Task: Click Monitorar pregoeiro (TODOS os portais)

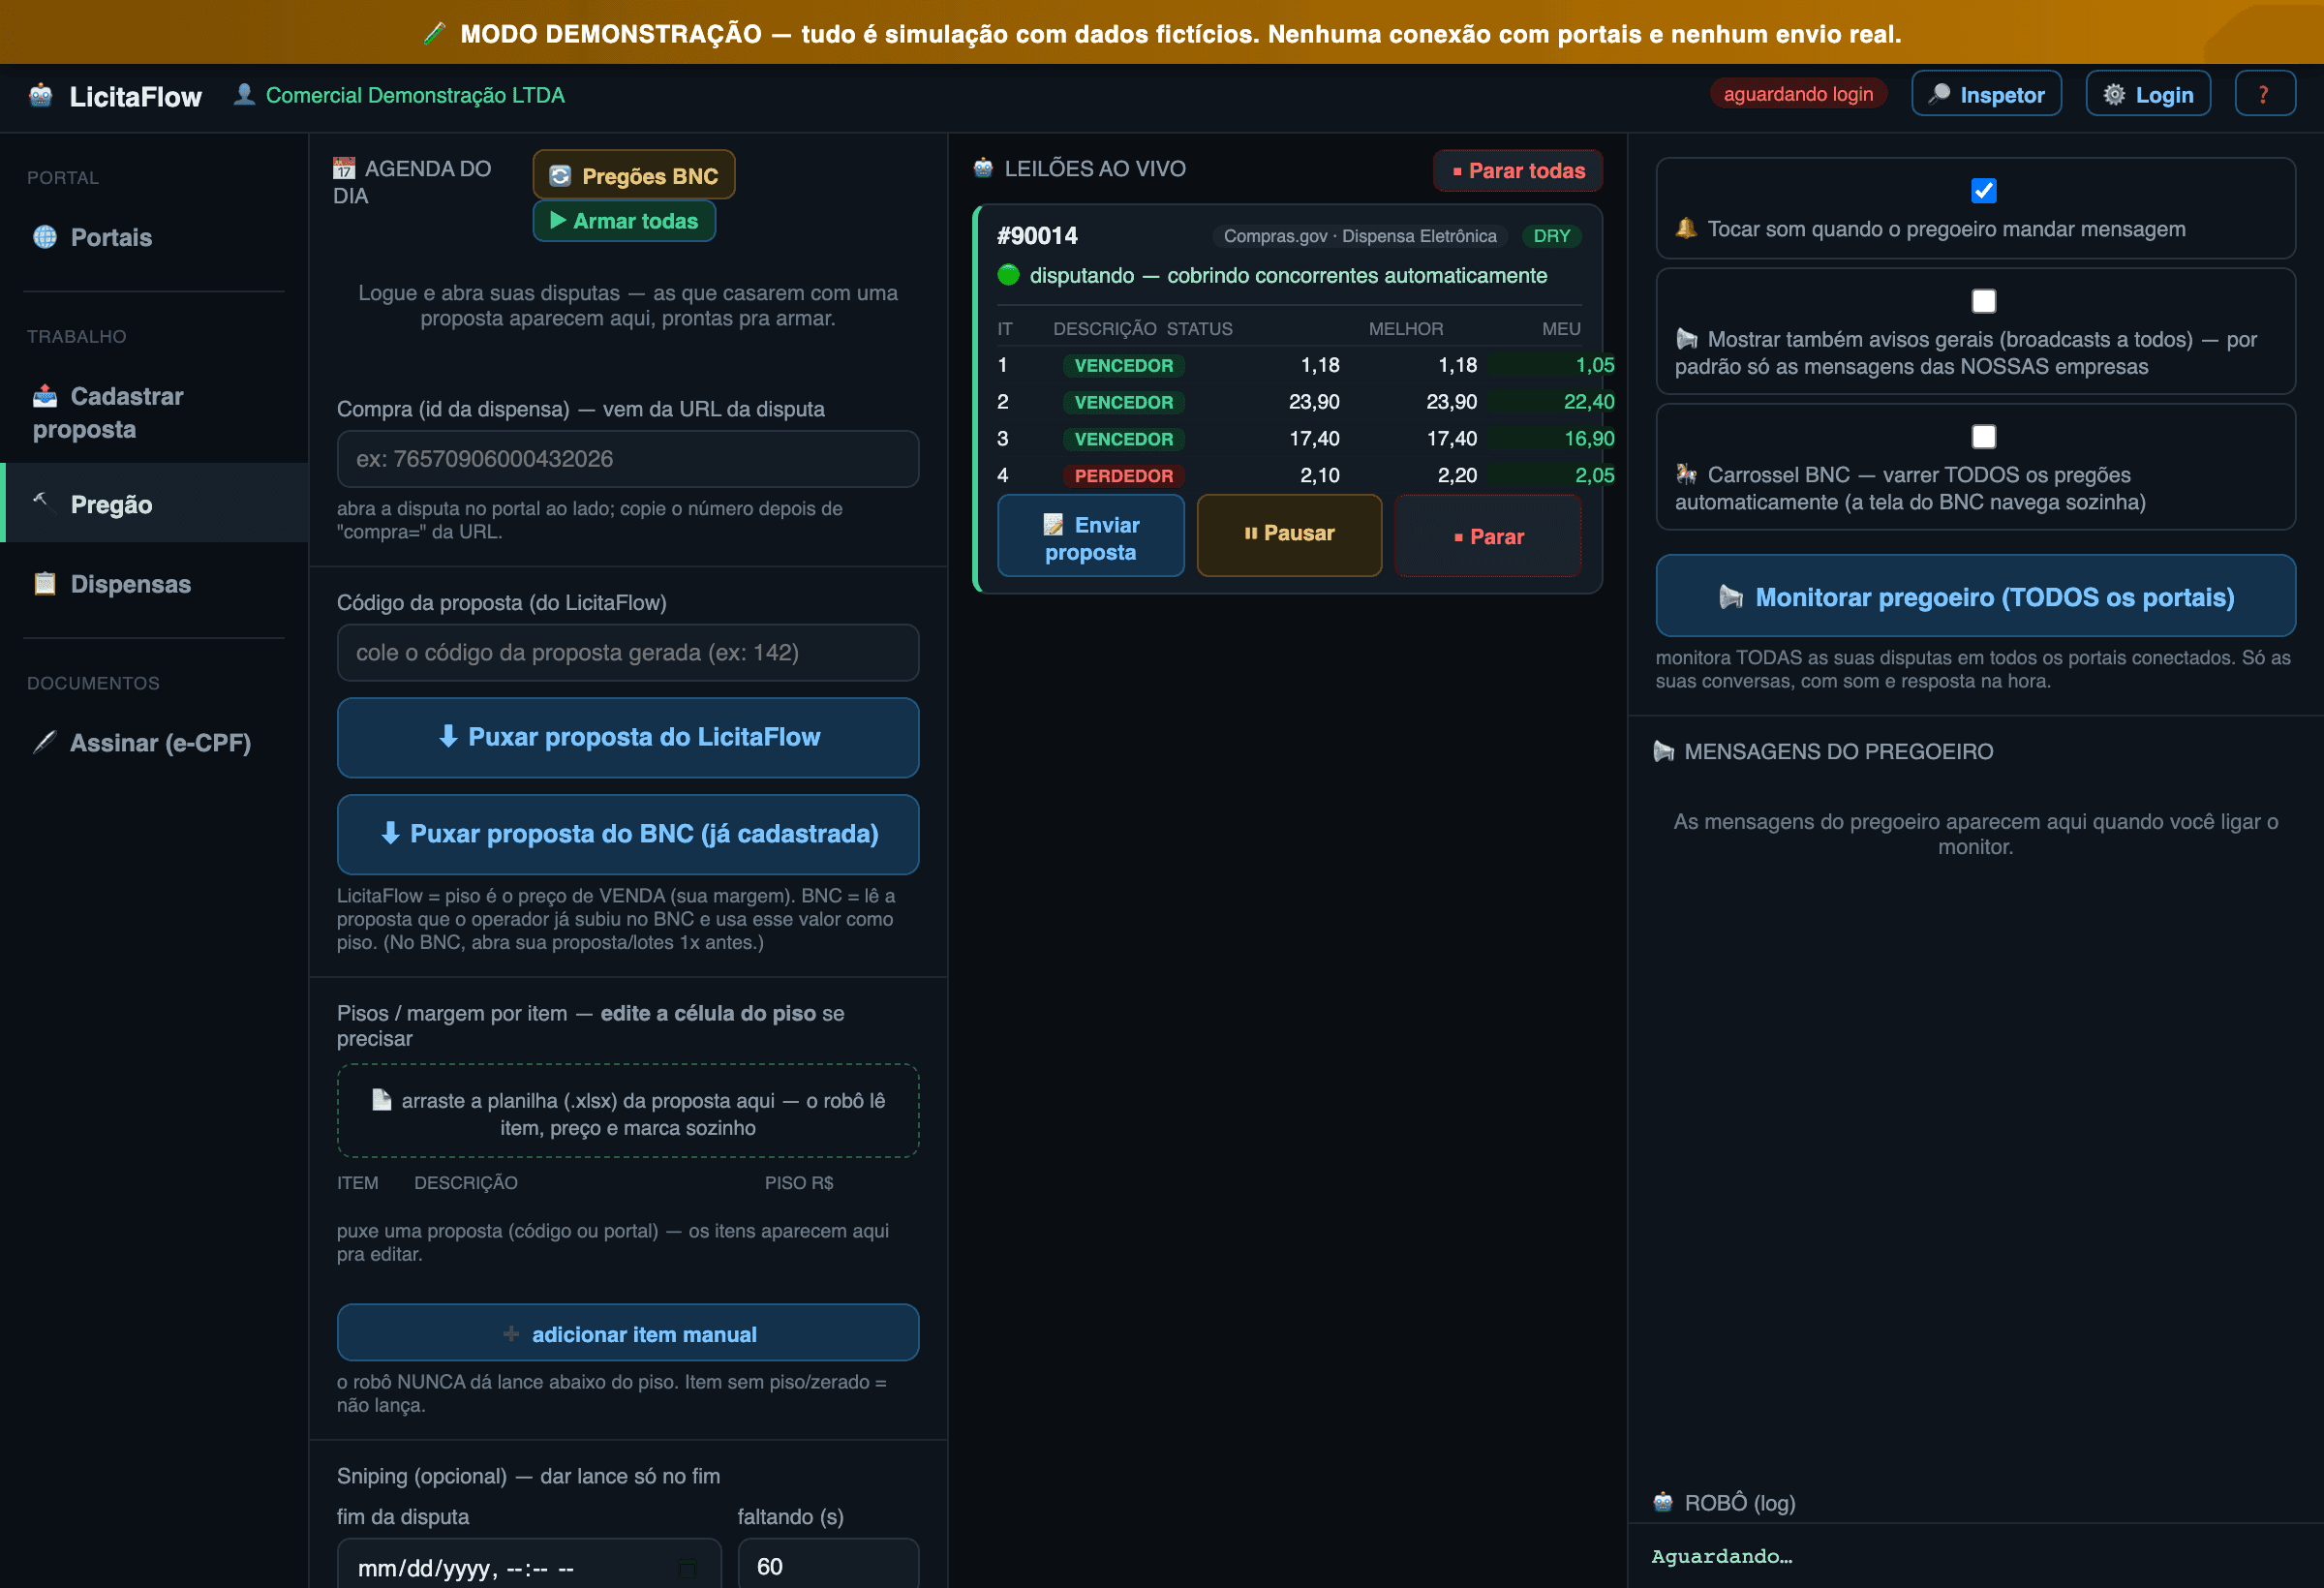Action: 1975,596
